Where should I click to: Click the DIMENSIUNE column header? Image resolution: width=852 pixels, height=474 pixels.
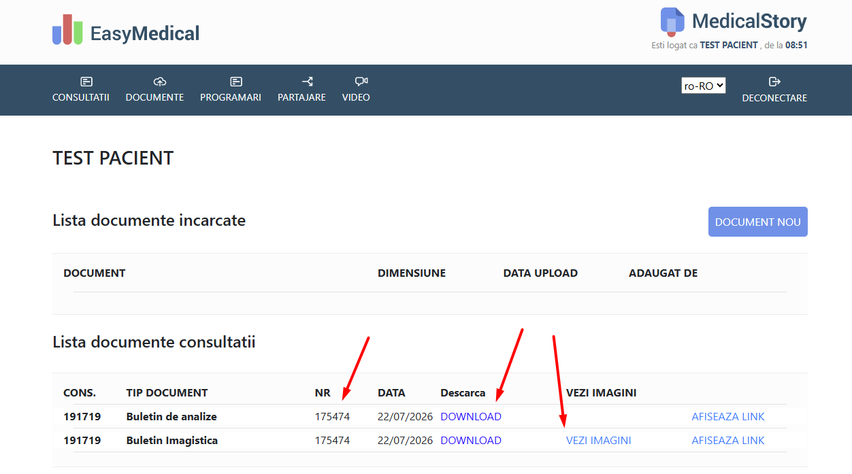tap(412, 273)
